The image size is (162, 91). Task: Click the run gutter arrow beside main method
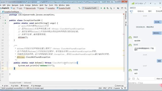point(5,23)
